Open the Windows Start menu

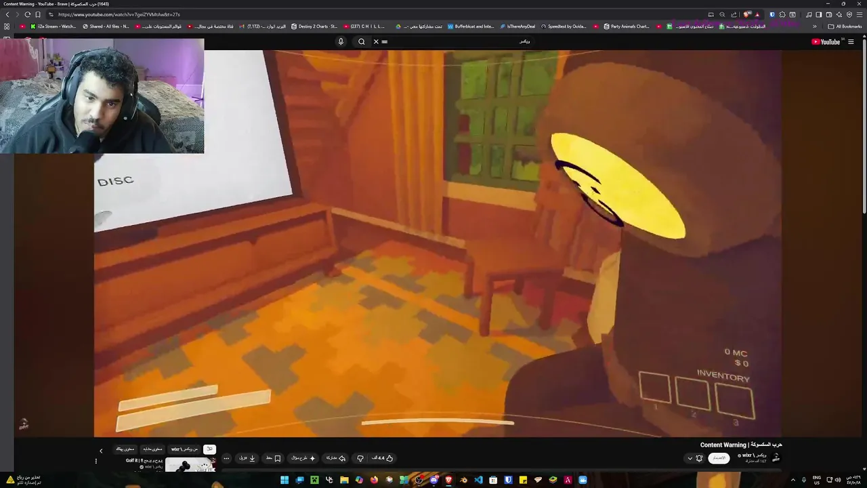click(x=284, y=480)
